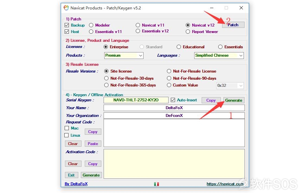Click the Italian flag icon
This screenshot has height=193, width=302.
tap(157, 184)
